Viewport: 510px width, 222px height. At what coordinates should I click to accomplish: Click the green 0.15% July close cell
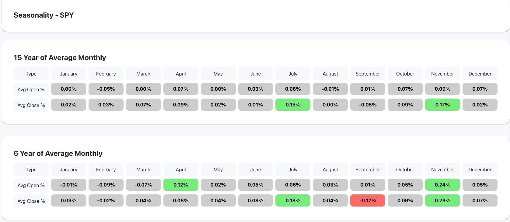pos(293,105)
